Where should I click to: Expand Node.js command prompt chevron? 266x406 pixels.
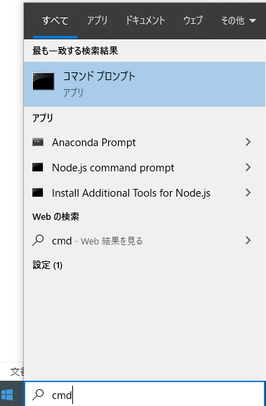(248, 167)
